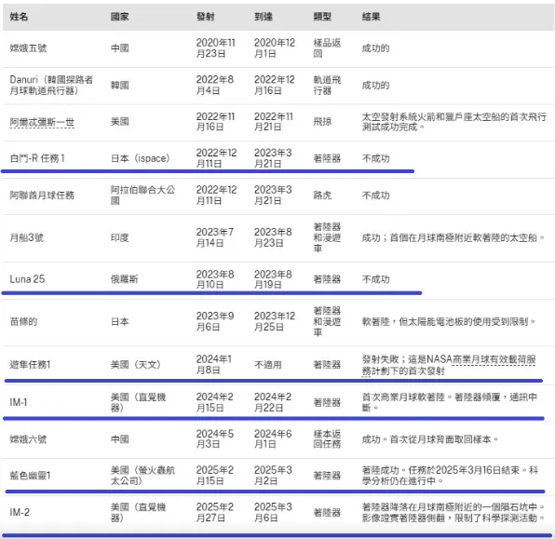Click 美國（螢火蟲航太公司）country cell
The height and width of the screenshot is (539, 555).
[x=142, y=476]
